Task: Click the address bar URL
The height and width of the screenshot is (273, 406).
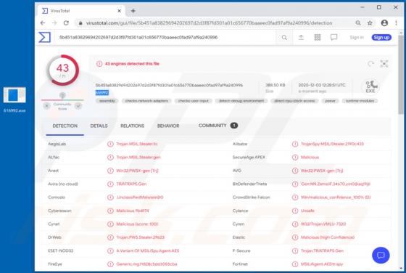Action: pyautogui.click(x=209, y=23)
